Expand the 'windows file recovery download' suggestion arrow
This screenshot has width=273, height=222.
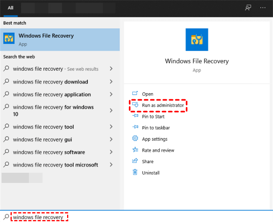pyautogui.click(x=111, y=82)
